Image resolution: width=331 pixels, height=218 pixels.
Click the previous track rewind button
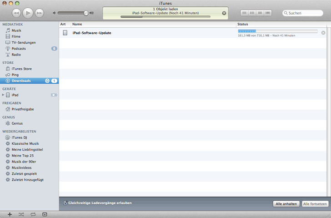coord(16,13)
